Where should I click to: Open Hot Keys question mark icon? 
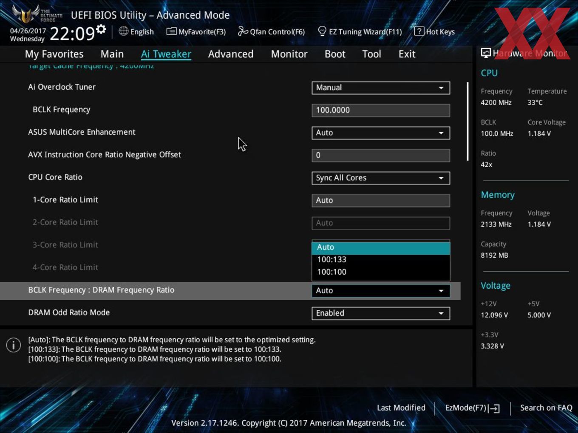419,31
